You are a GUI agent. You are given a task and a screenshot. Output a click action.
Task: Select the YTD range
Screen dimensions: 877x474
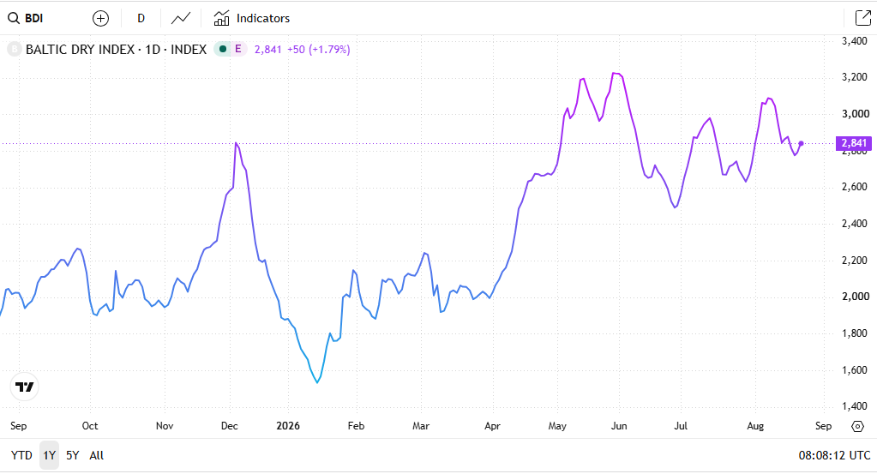(x=21, y=455)
